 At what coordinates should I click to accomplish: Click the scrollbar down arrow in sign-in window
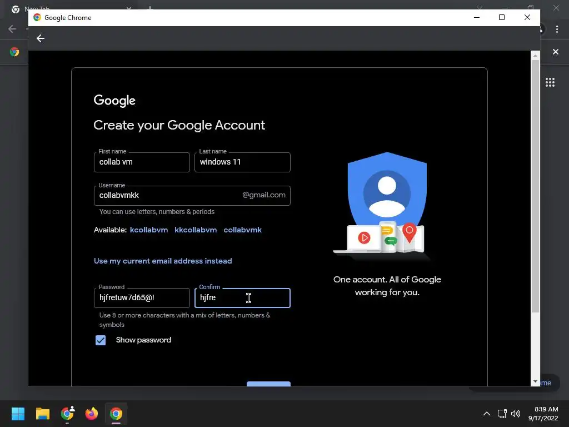(x=535, y=382)
